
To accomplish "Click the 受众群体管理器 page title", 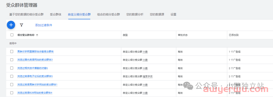I will click(21, 5).
